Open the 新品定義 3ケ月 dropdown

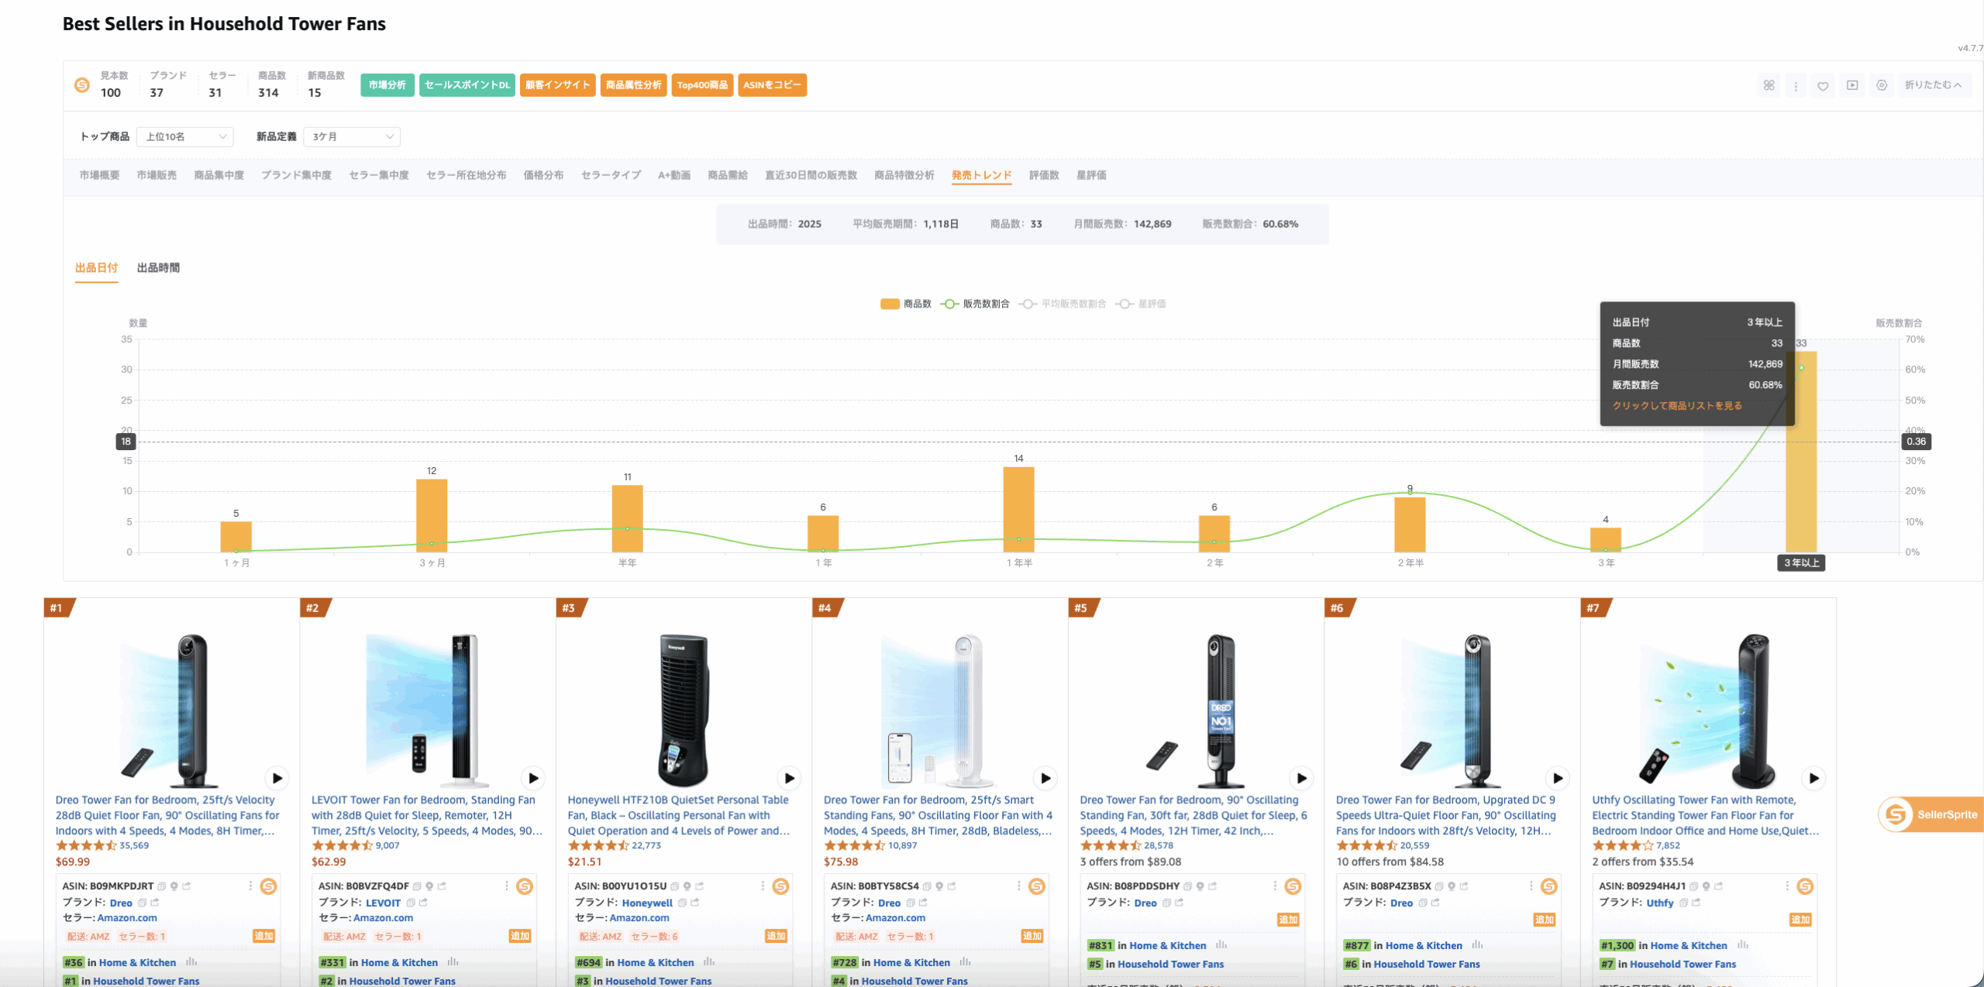point(352,137)
